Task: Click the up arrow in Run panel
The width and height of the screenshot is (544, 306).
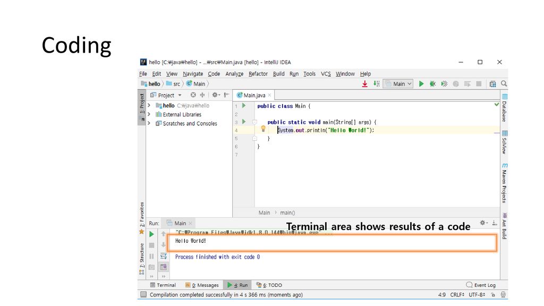Action: point(164,234)
